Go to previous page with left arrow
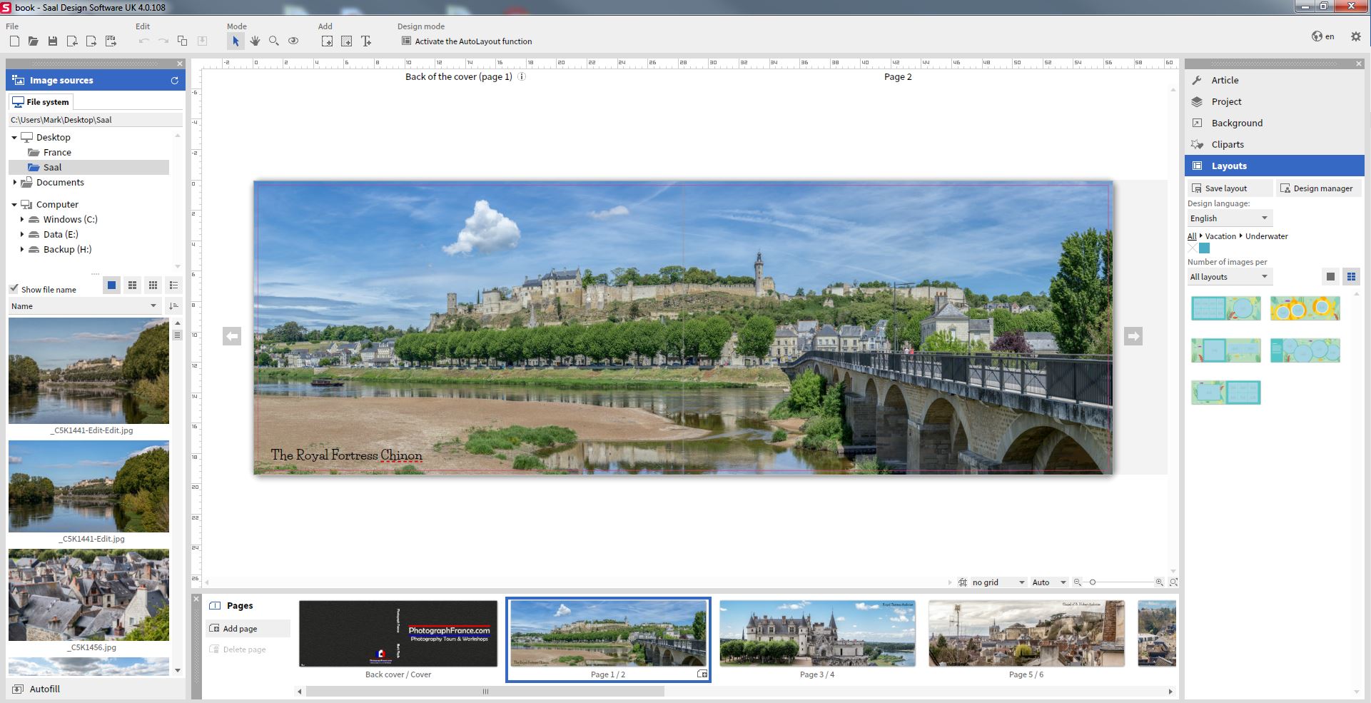Viewport: 1371px width, 703px height. click(x=232, y=336)
